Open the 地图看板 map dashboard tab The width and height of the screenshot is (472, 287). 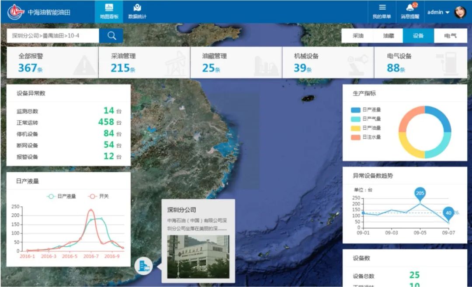[x=109, y=12]
